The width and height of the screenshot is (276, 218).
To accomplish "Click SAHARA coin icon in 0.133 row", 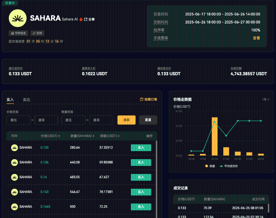I will click(14, 148).
